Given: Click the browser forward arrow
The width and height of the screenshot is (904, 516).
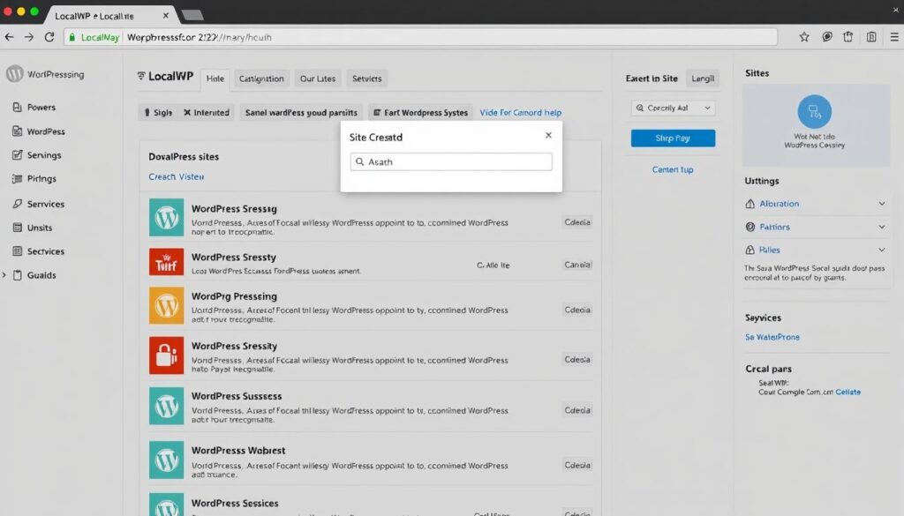Looking at the screenshot, I should click(x=29, y=37).
